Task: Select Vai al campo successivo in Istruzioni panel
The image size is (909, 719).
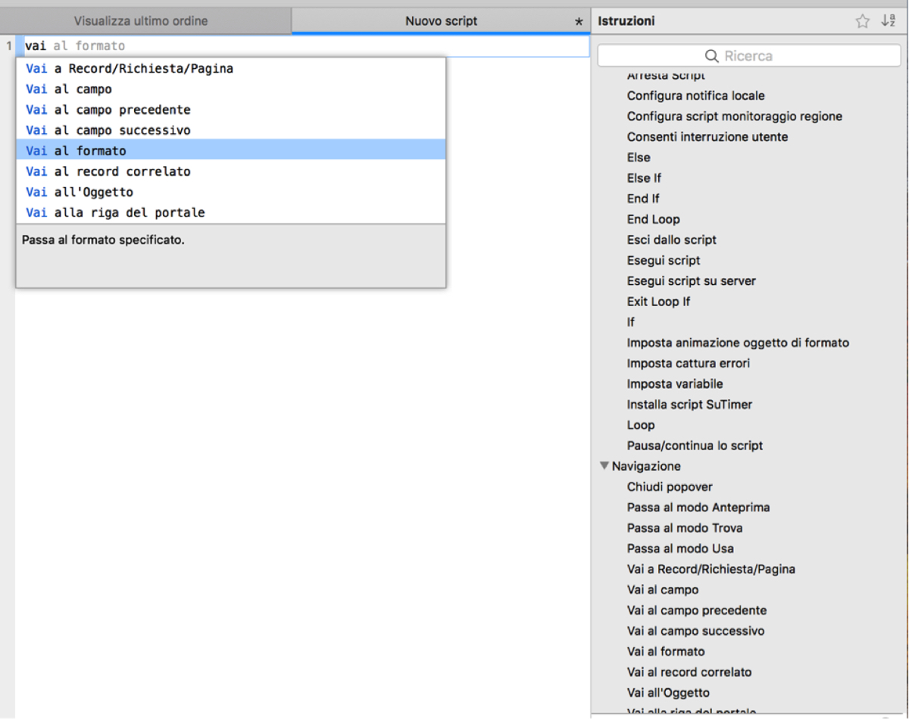Action: coord(695,630)
